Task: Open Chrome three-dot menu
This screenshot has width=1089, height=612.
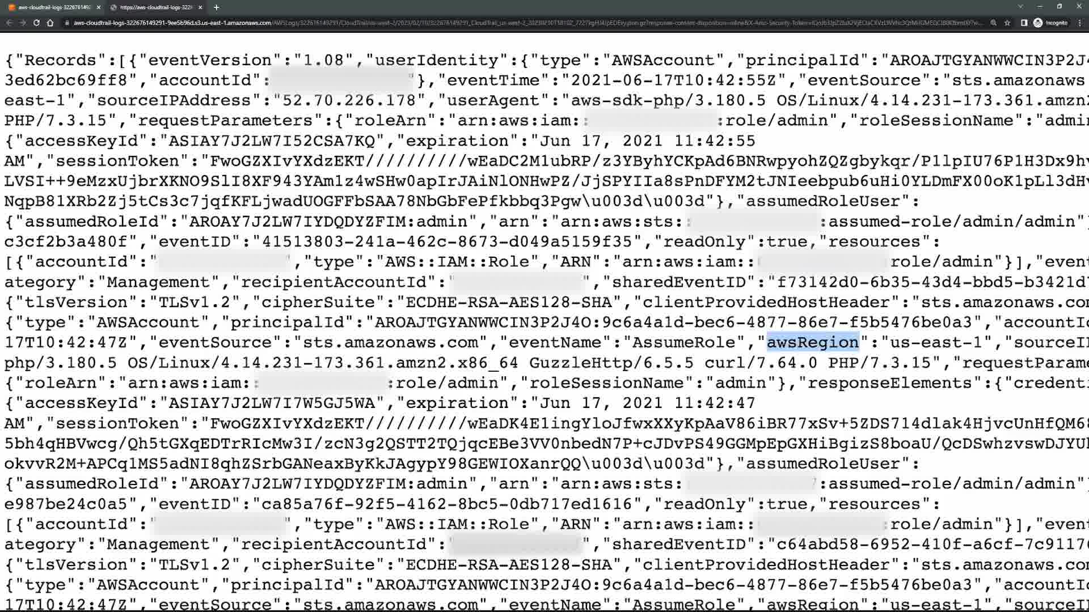Action: click(x=1079, y=23)
